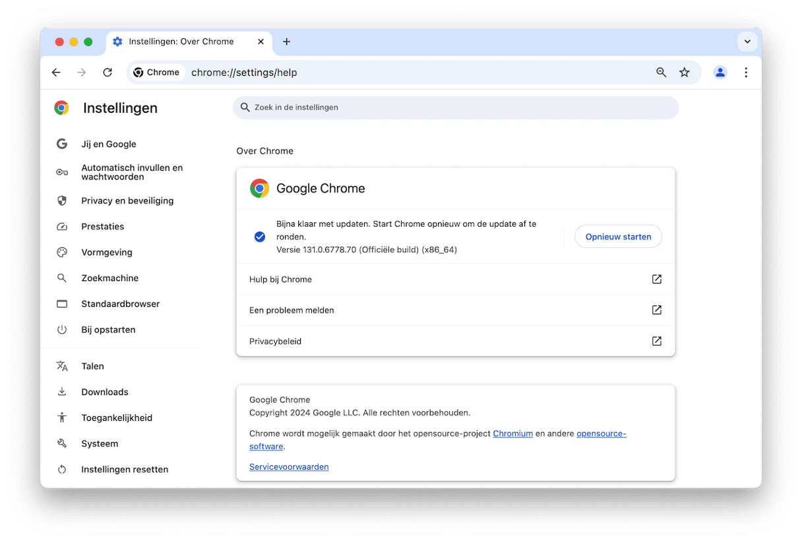Click the download arrow icon for Downloads

[62, 392]
